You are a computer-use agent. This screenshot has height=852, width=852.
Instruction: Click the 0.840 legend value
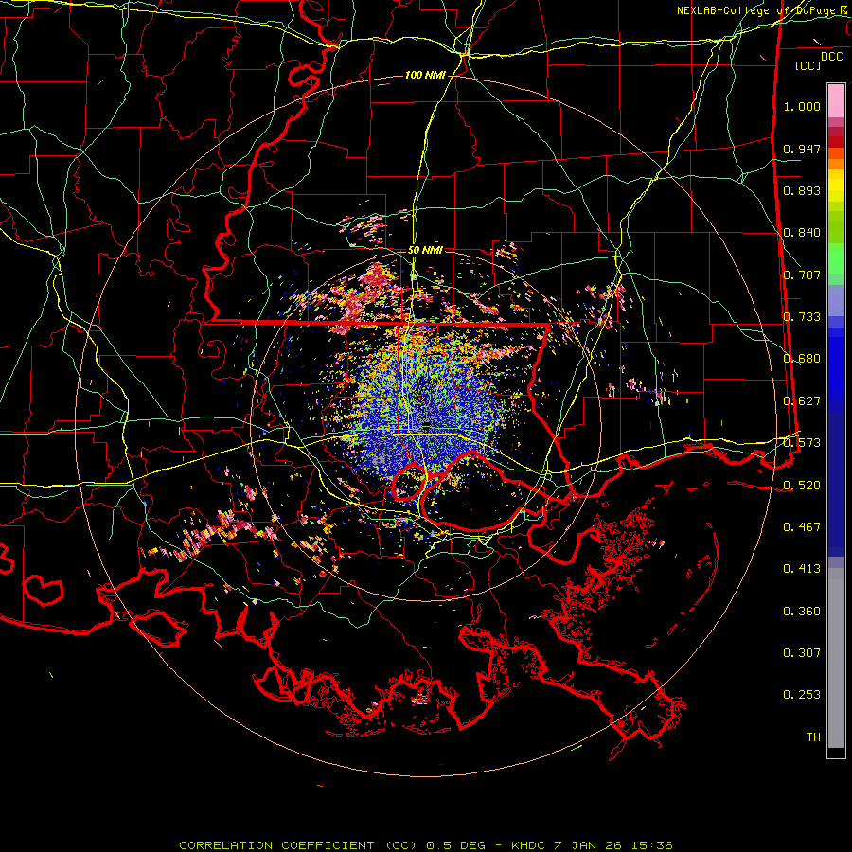[x=802, y=233]
